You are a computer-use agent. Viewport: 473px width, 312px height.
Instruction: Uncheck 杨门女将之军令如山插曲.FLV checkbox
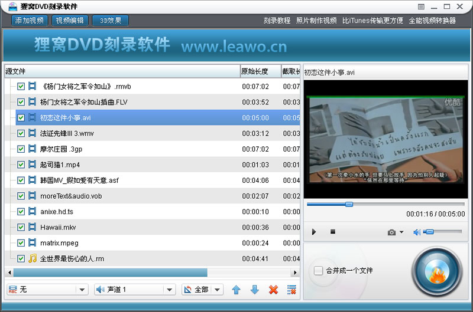point(21,102)
